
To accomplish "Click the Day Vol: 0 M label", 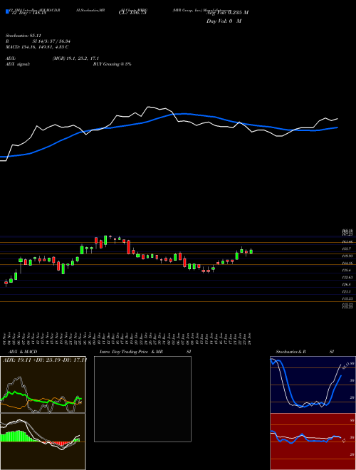I will pyautogui.click(x=224, y=21).
